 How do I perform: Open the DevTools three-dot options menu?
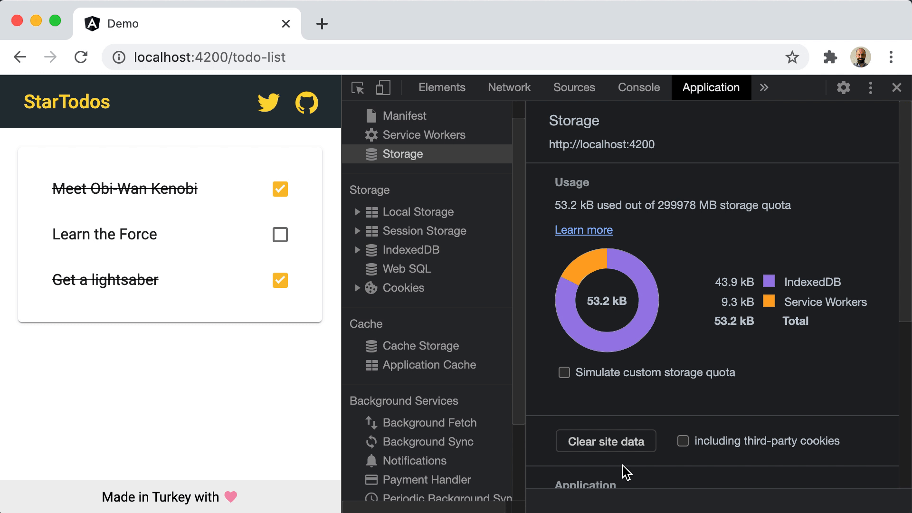point(870,88)
